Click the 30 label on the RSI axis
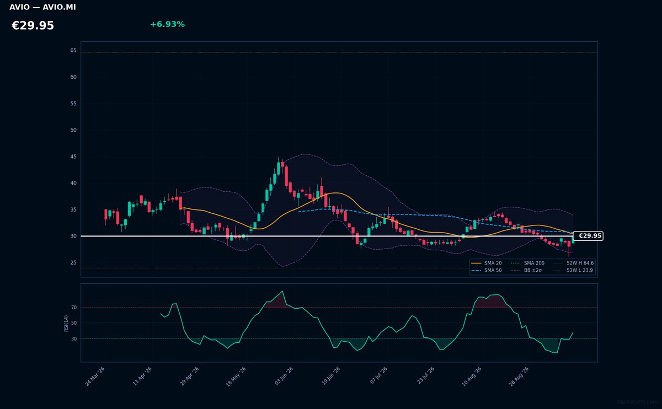This screenshot has width=662, height=409. 74,338
